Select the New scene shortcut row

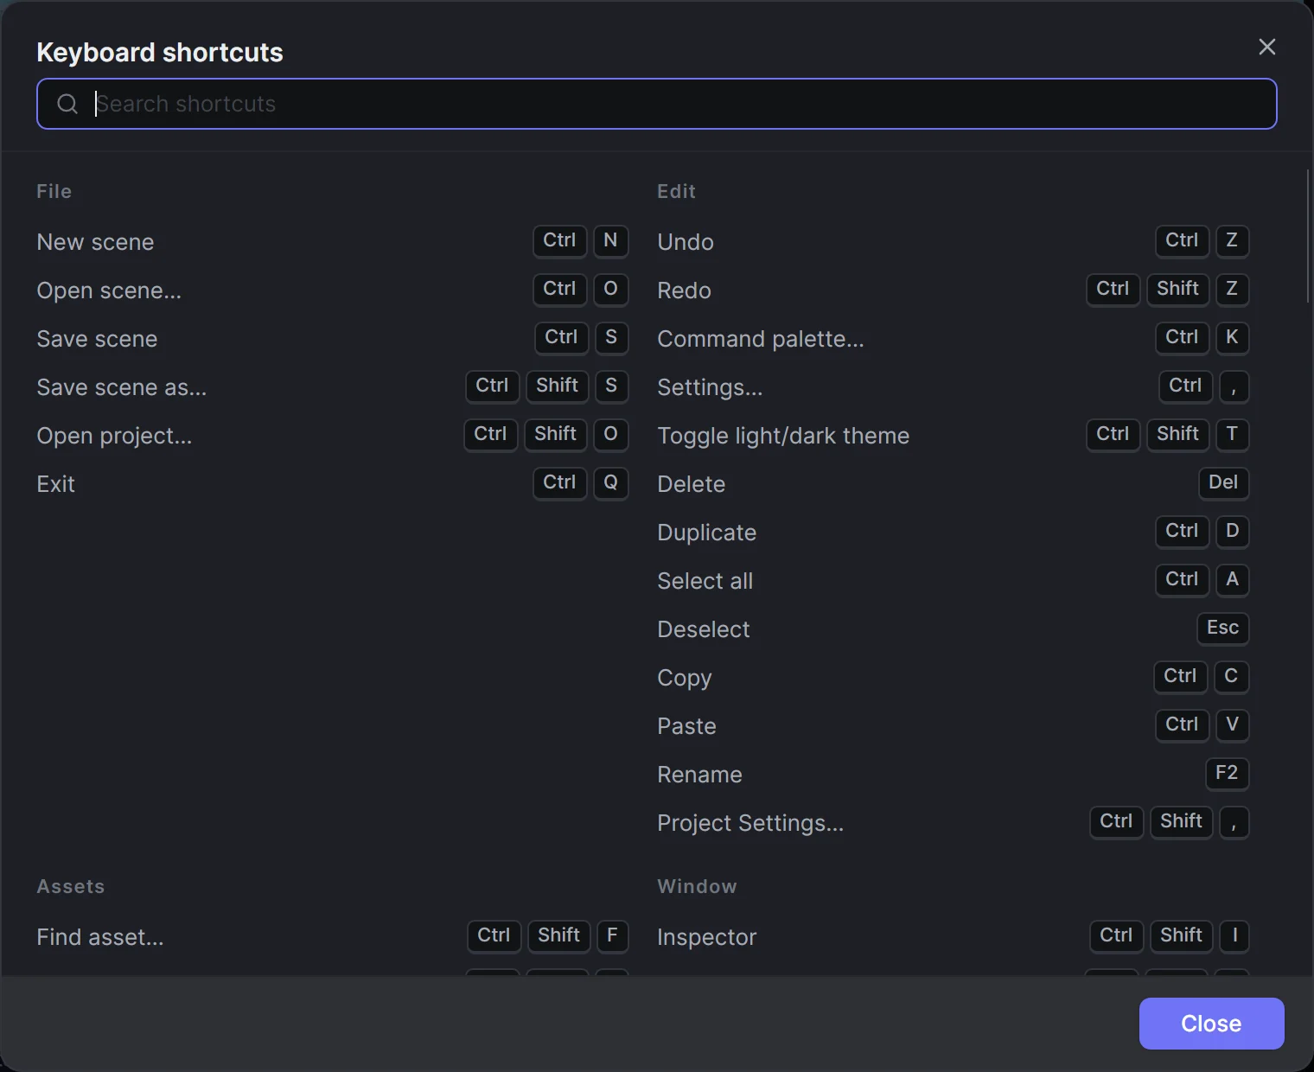point(332,241)
